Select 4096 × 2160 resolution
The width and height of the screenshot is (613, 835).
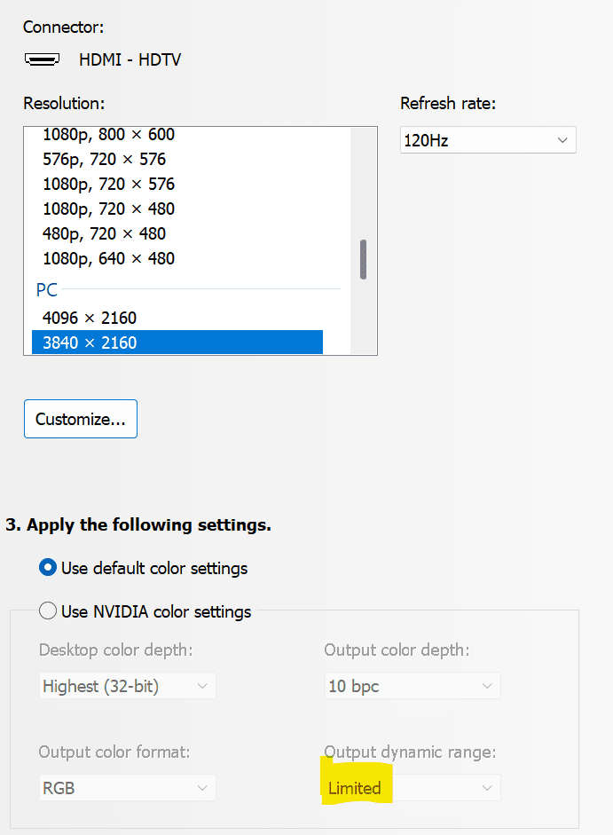(x=90, y=318)
